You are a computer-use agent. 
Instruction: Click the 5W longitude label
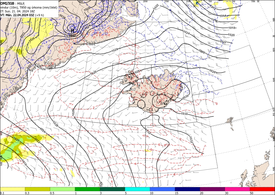(210, 1)
